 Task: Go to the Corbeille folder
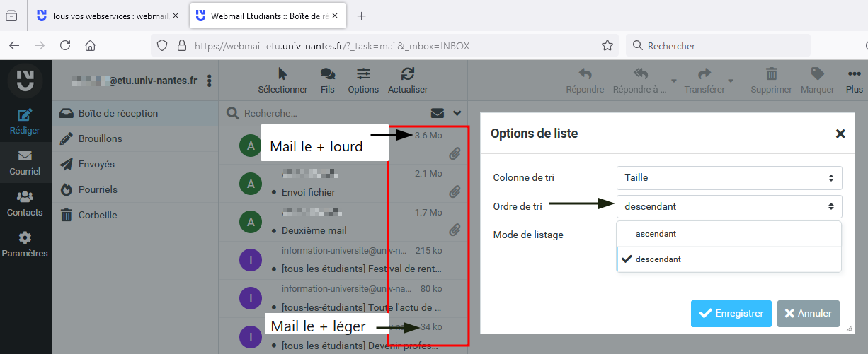coord(98,215)
